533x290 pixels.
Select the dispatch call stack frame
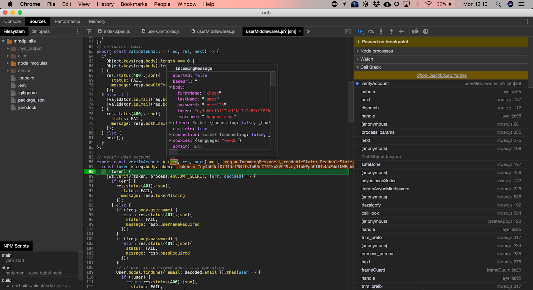pyautogui.click(x=370, y=108)
